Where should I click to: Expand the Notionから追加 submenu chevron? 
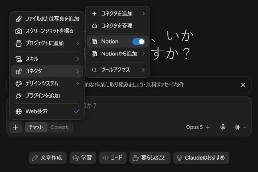coord(143,54)
